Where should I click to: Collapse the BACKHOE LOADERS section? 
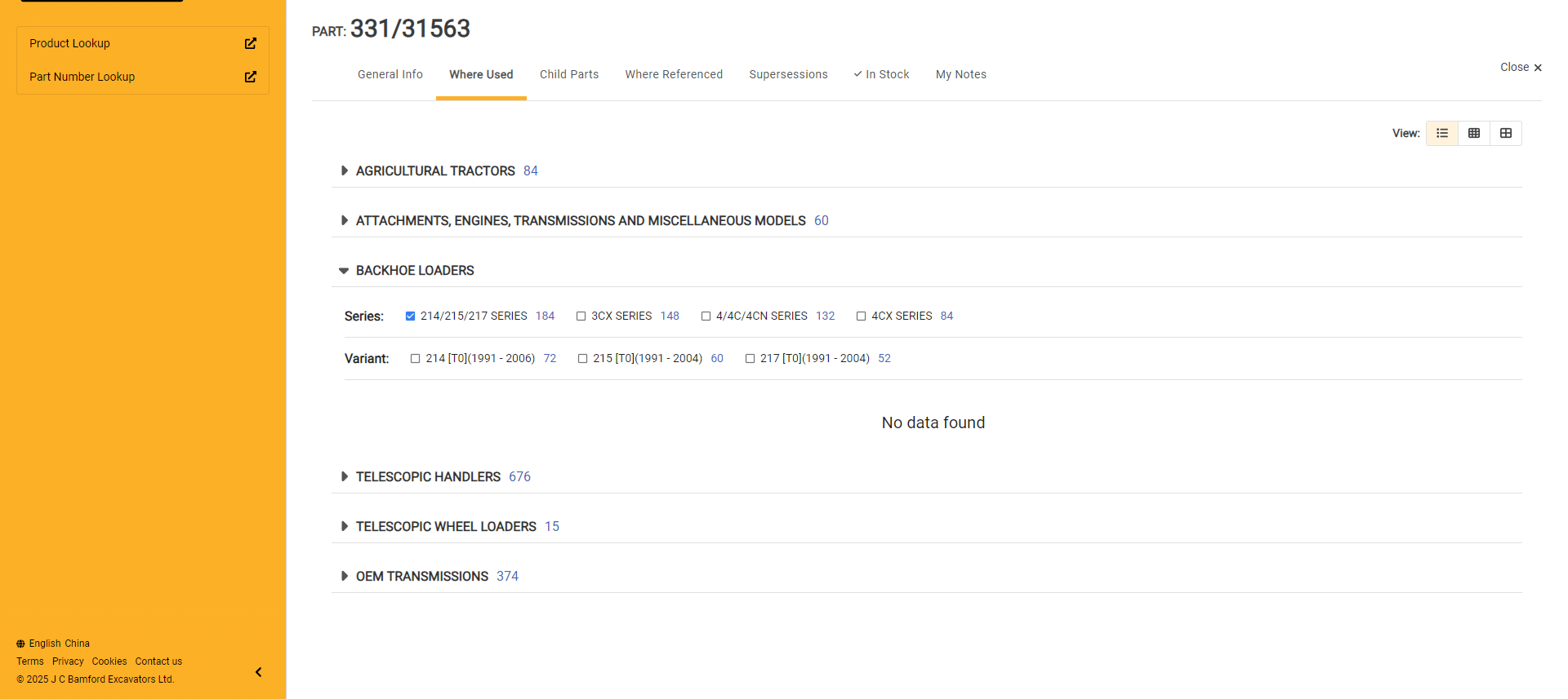pos(344,271)
